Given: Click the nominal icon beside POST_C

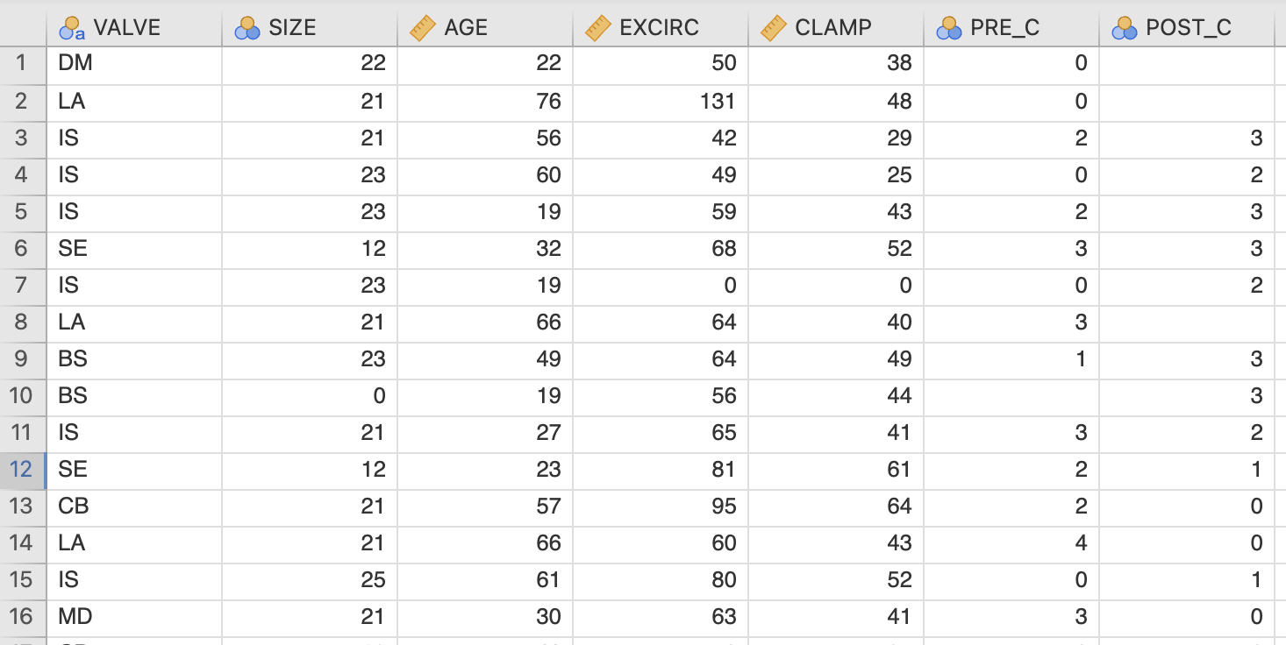Looking at the screenshot, I should (1125, 28).
